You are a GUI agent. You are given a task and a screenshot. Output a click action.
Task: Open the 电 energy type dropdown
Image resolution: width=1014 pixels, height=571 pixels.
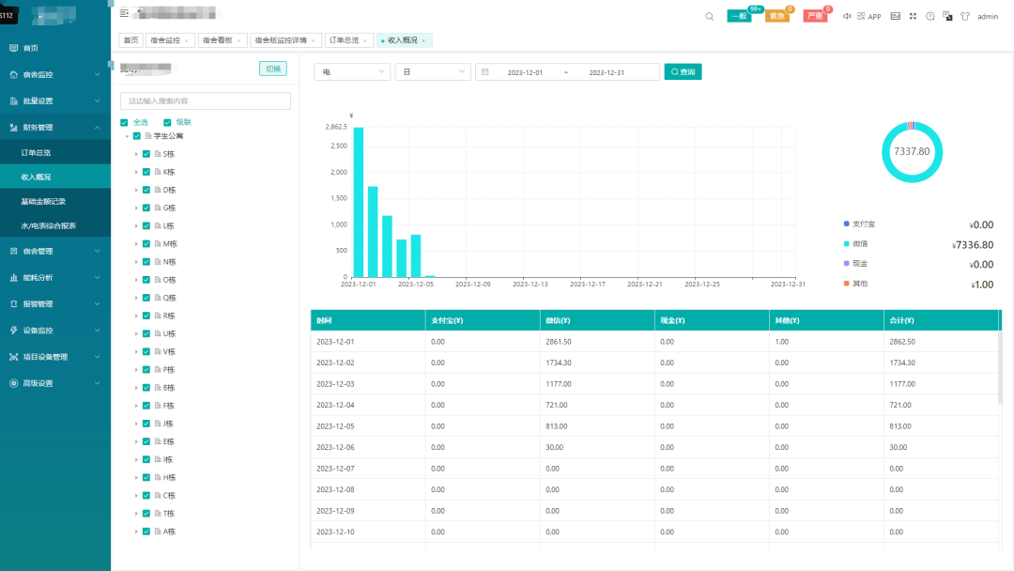(x=352, y=71)
